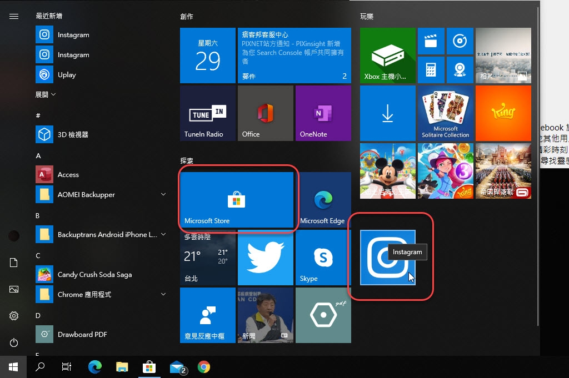This screenshot has width=569, height=378.
Task: Click the Microsoft Edge tile
Action: point(323,200)
